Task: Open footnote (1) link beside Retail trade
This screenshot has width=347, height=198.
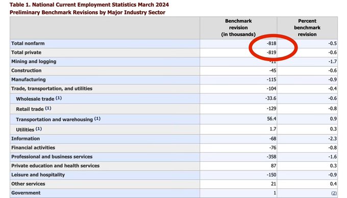Action: click(x=48, y=108)
